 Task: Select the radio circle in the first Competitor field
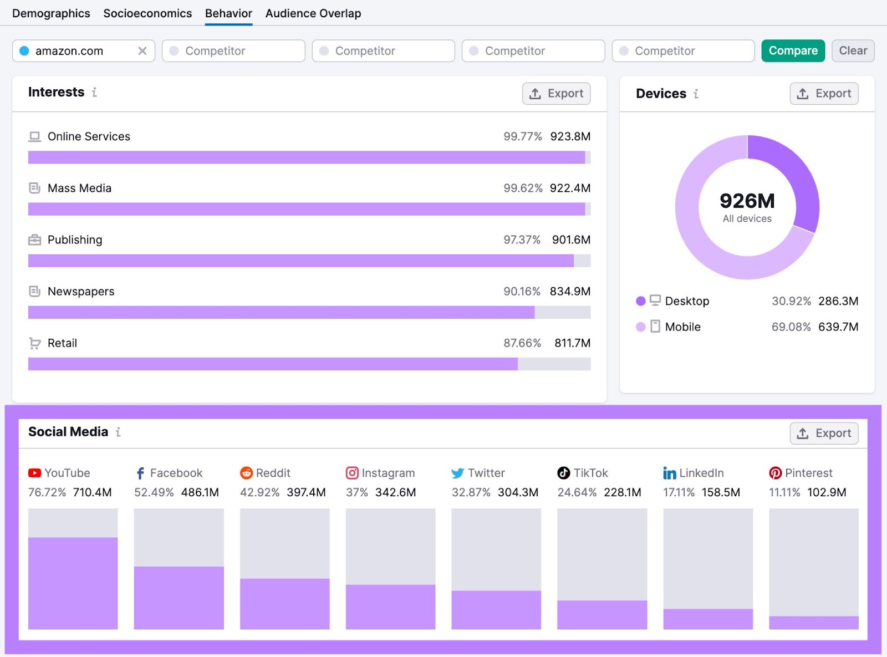174,50
